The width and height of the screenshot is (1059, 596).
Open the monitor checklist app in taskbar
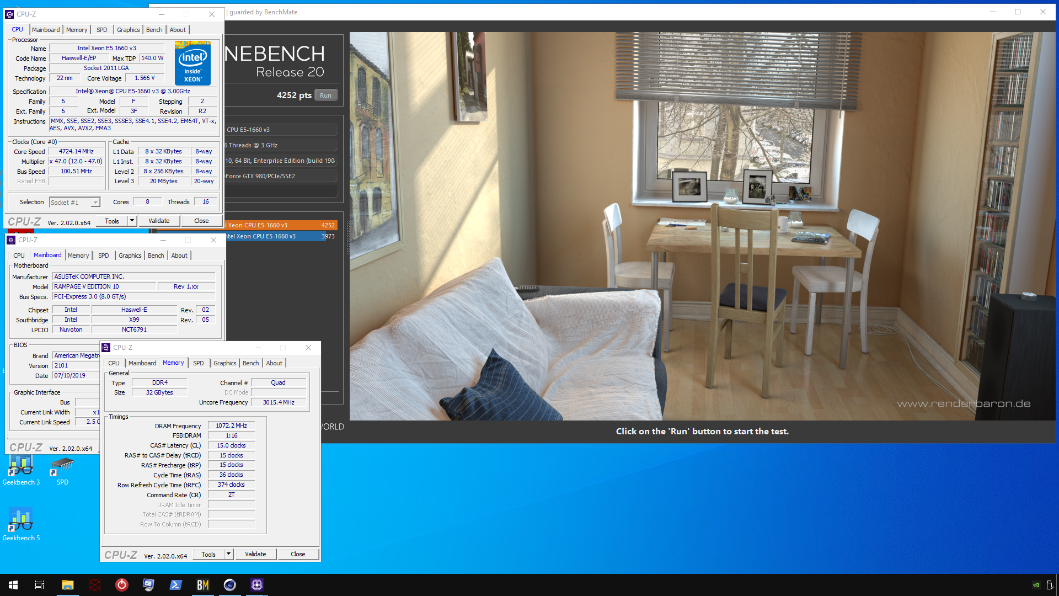[149, 585]
